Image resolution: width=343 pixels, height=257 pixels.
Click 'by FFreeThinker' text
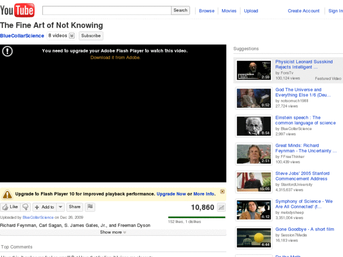[x=290, y=157]
